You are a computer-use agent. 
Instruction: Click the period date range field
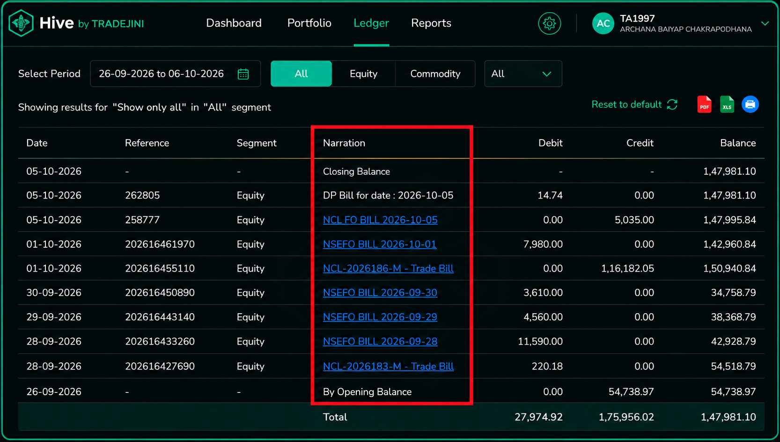(x=175, y=74)
